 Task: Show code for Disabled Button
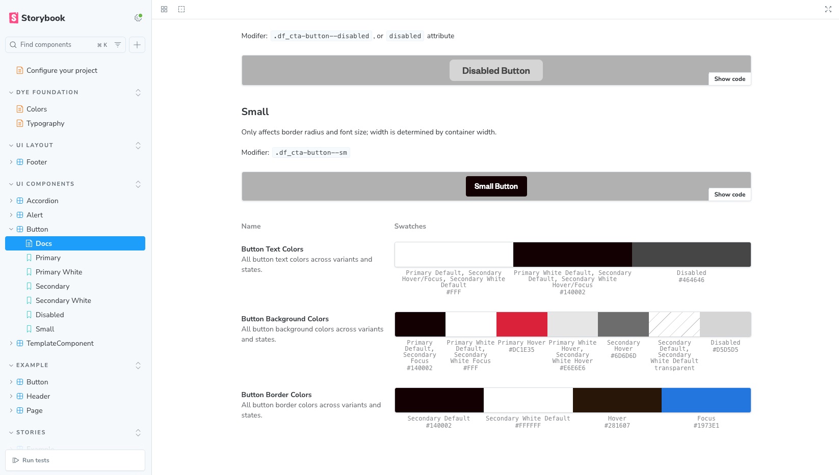729,79
